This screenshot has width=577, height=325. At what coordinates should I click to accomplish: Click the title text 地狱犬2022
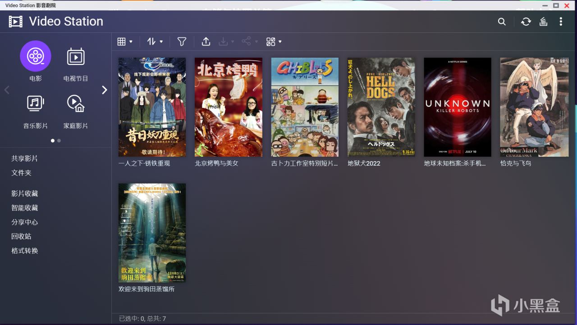click(364, 163)
